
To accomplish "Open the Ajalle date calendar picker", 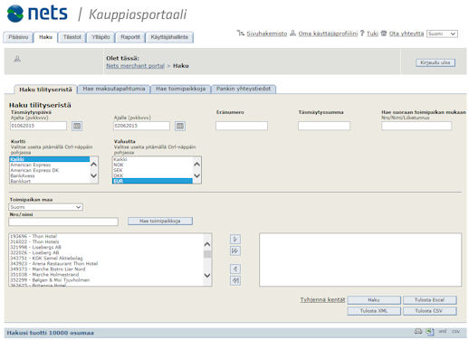I will coord(180,126).
